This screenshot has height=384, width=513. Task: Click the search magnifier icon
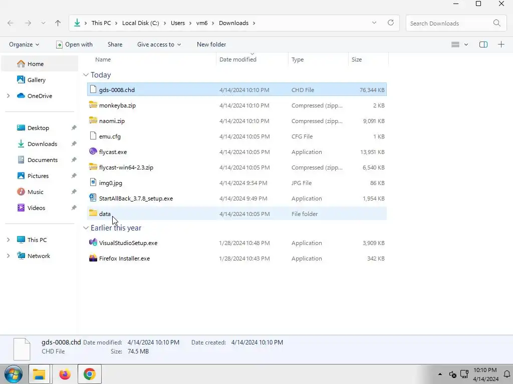coord(496,23)
